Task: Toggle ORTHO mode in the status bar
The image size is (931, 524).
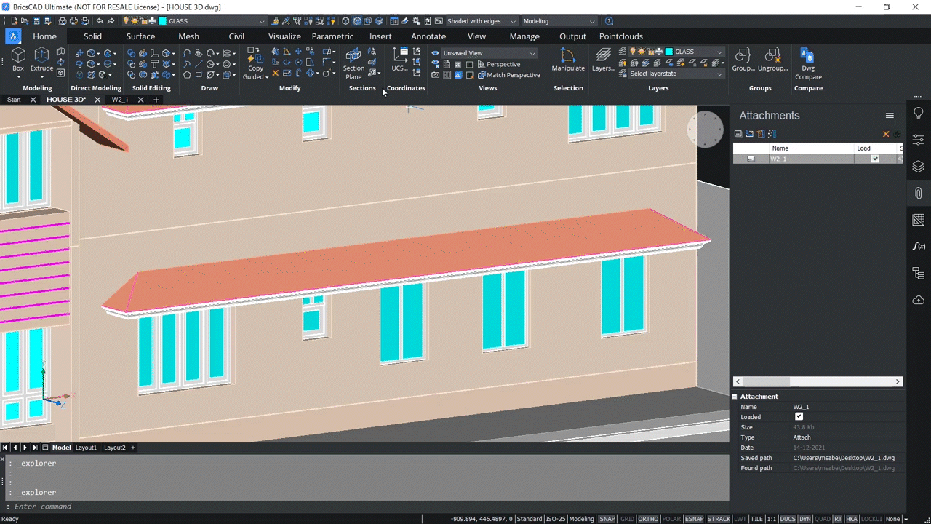Action: click(647, 519)
